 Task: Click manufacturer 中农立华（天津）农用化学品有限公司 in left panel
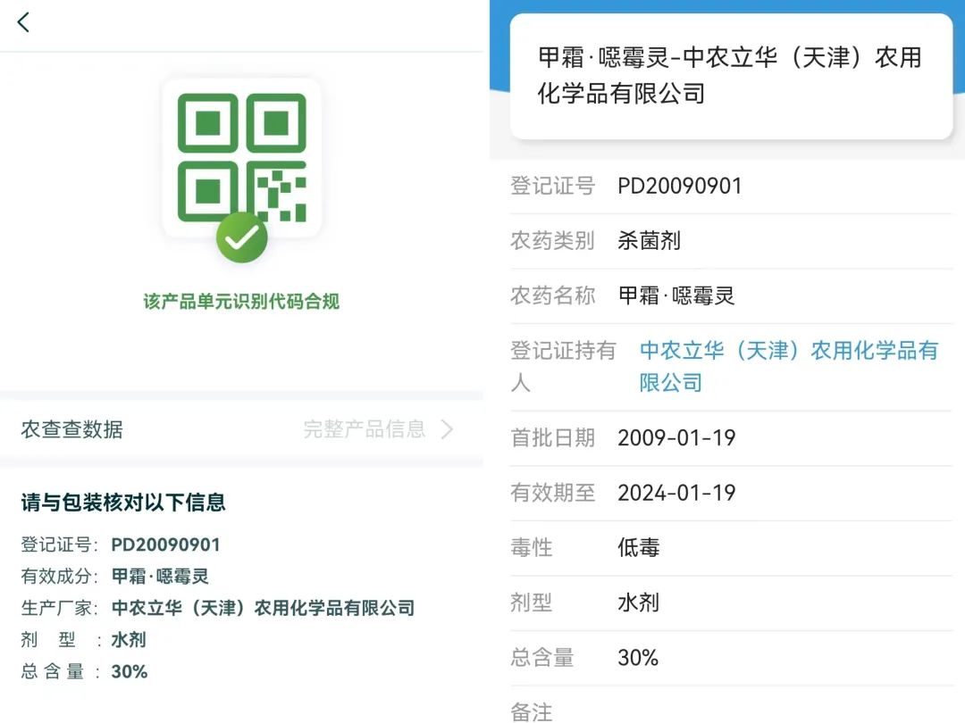[264, 608]
